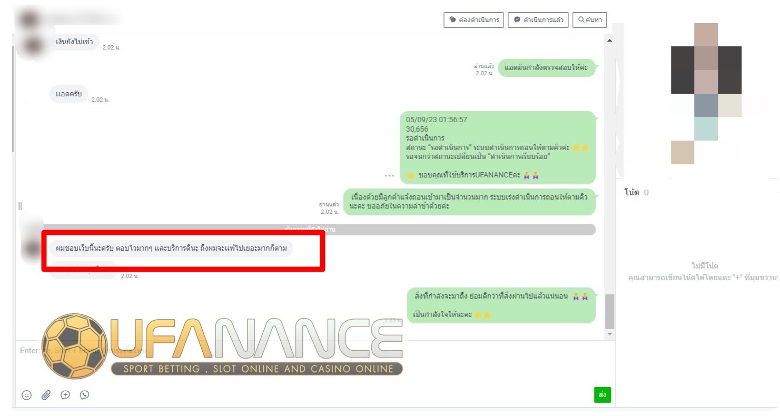Open the emoji picker in message toolbar
Screen dimensions: 780x416
(26, 395)
